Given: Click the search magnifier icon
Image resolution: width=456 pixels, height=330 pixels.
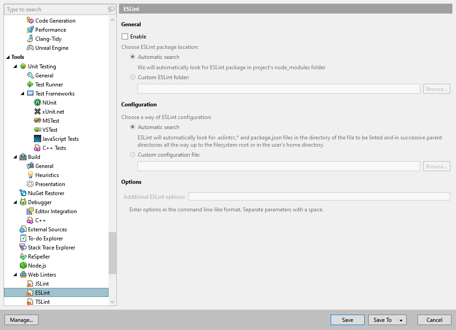Looking at the screenshot, I should coord(111,10).
